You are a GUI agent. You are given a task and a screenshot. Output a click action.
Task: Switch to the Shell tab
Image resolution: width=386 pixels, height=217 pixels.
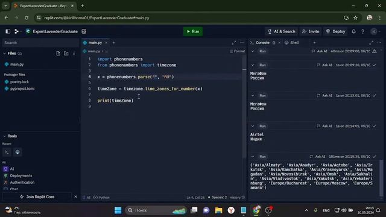pyautogui.click(x=292, y=43)
